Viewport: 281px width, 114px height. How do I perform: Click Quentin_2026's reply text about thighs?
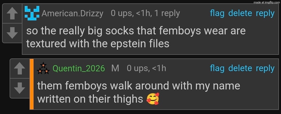(138, 92)
